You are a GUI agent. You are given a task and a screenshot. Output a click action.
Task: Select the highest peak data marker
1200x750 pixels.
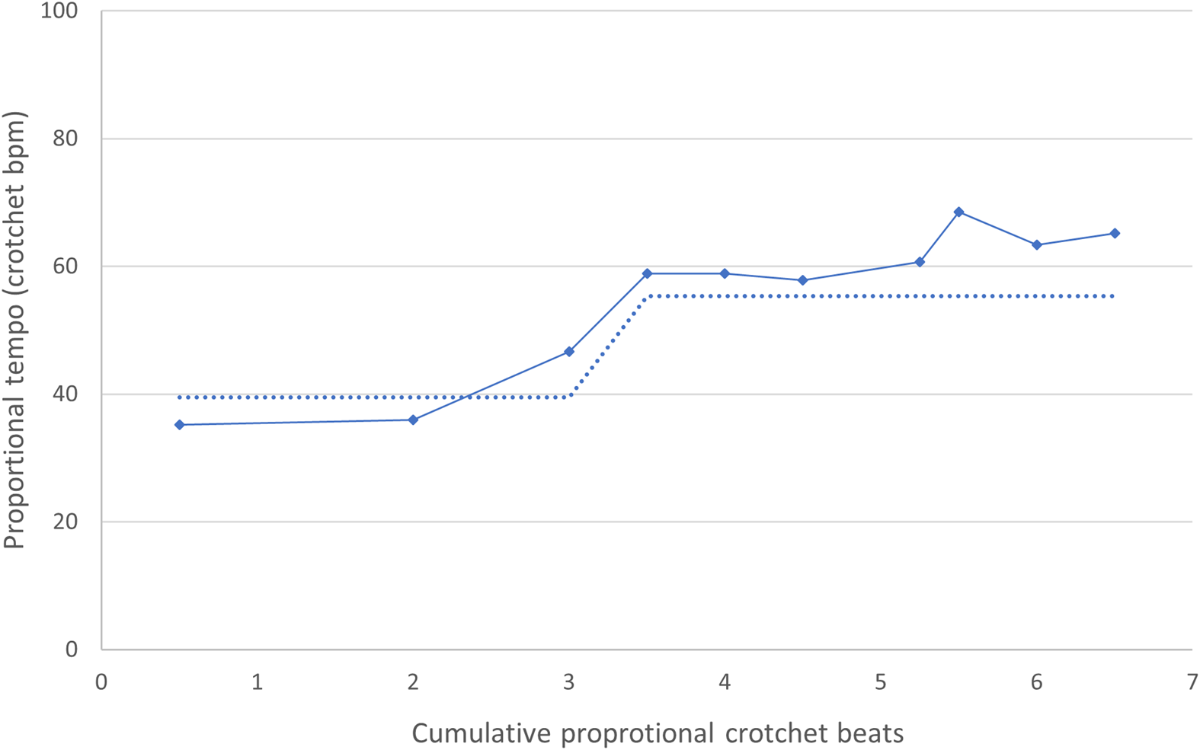point(958,212)
